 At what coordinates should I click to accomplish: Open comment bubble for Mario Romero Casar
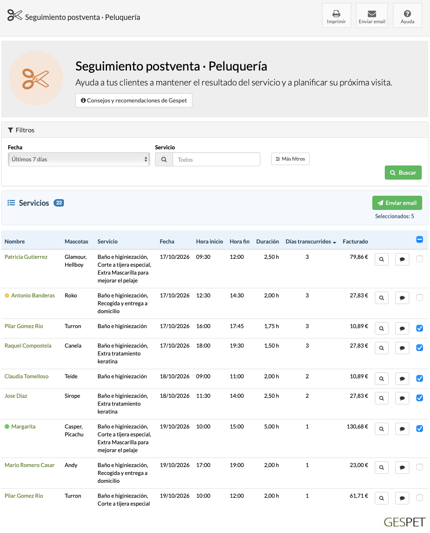click(402, 467)
